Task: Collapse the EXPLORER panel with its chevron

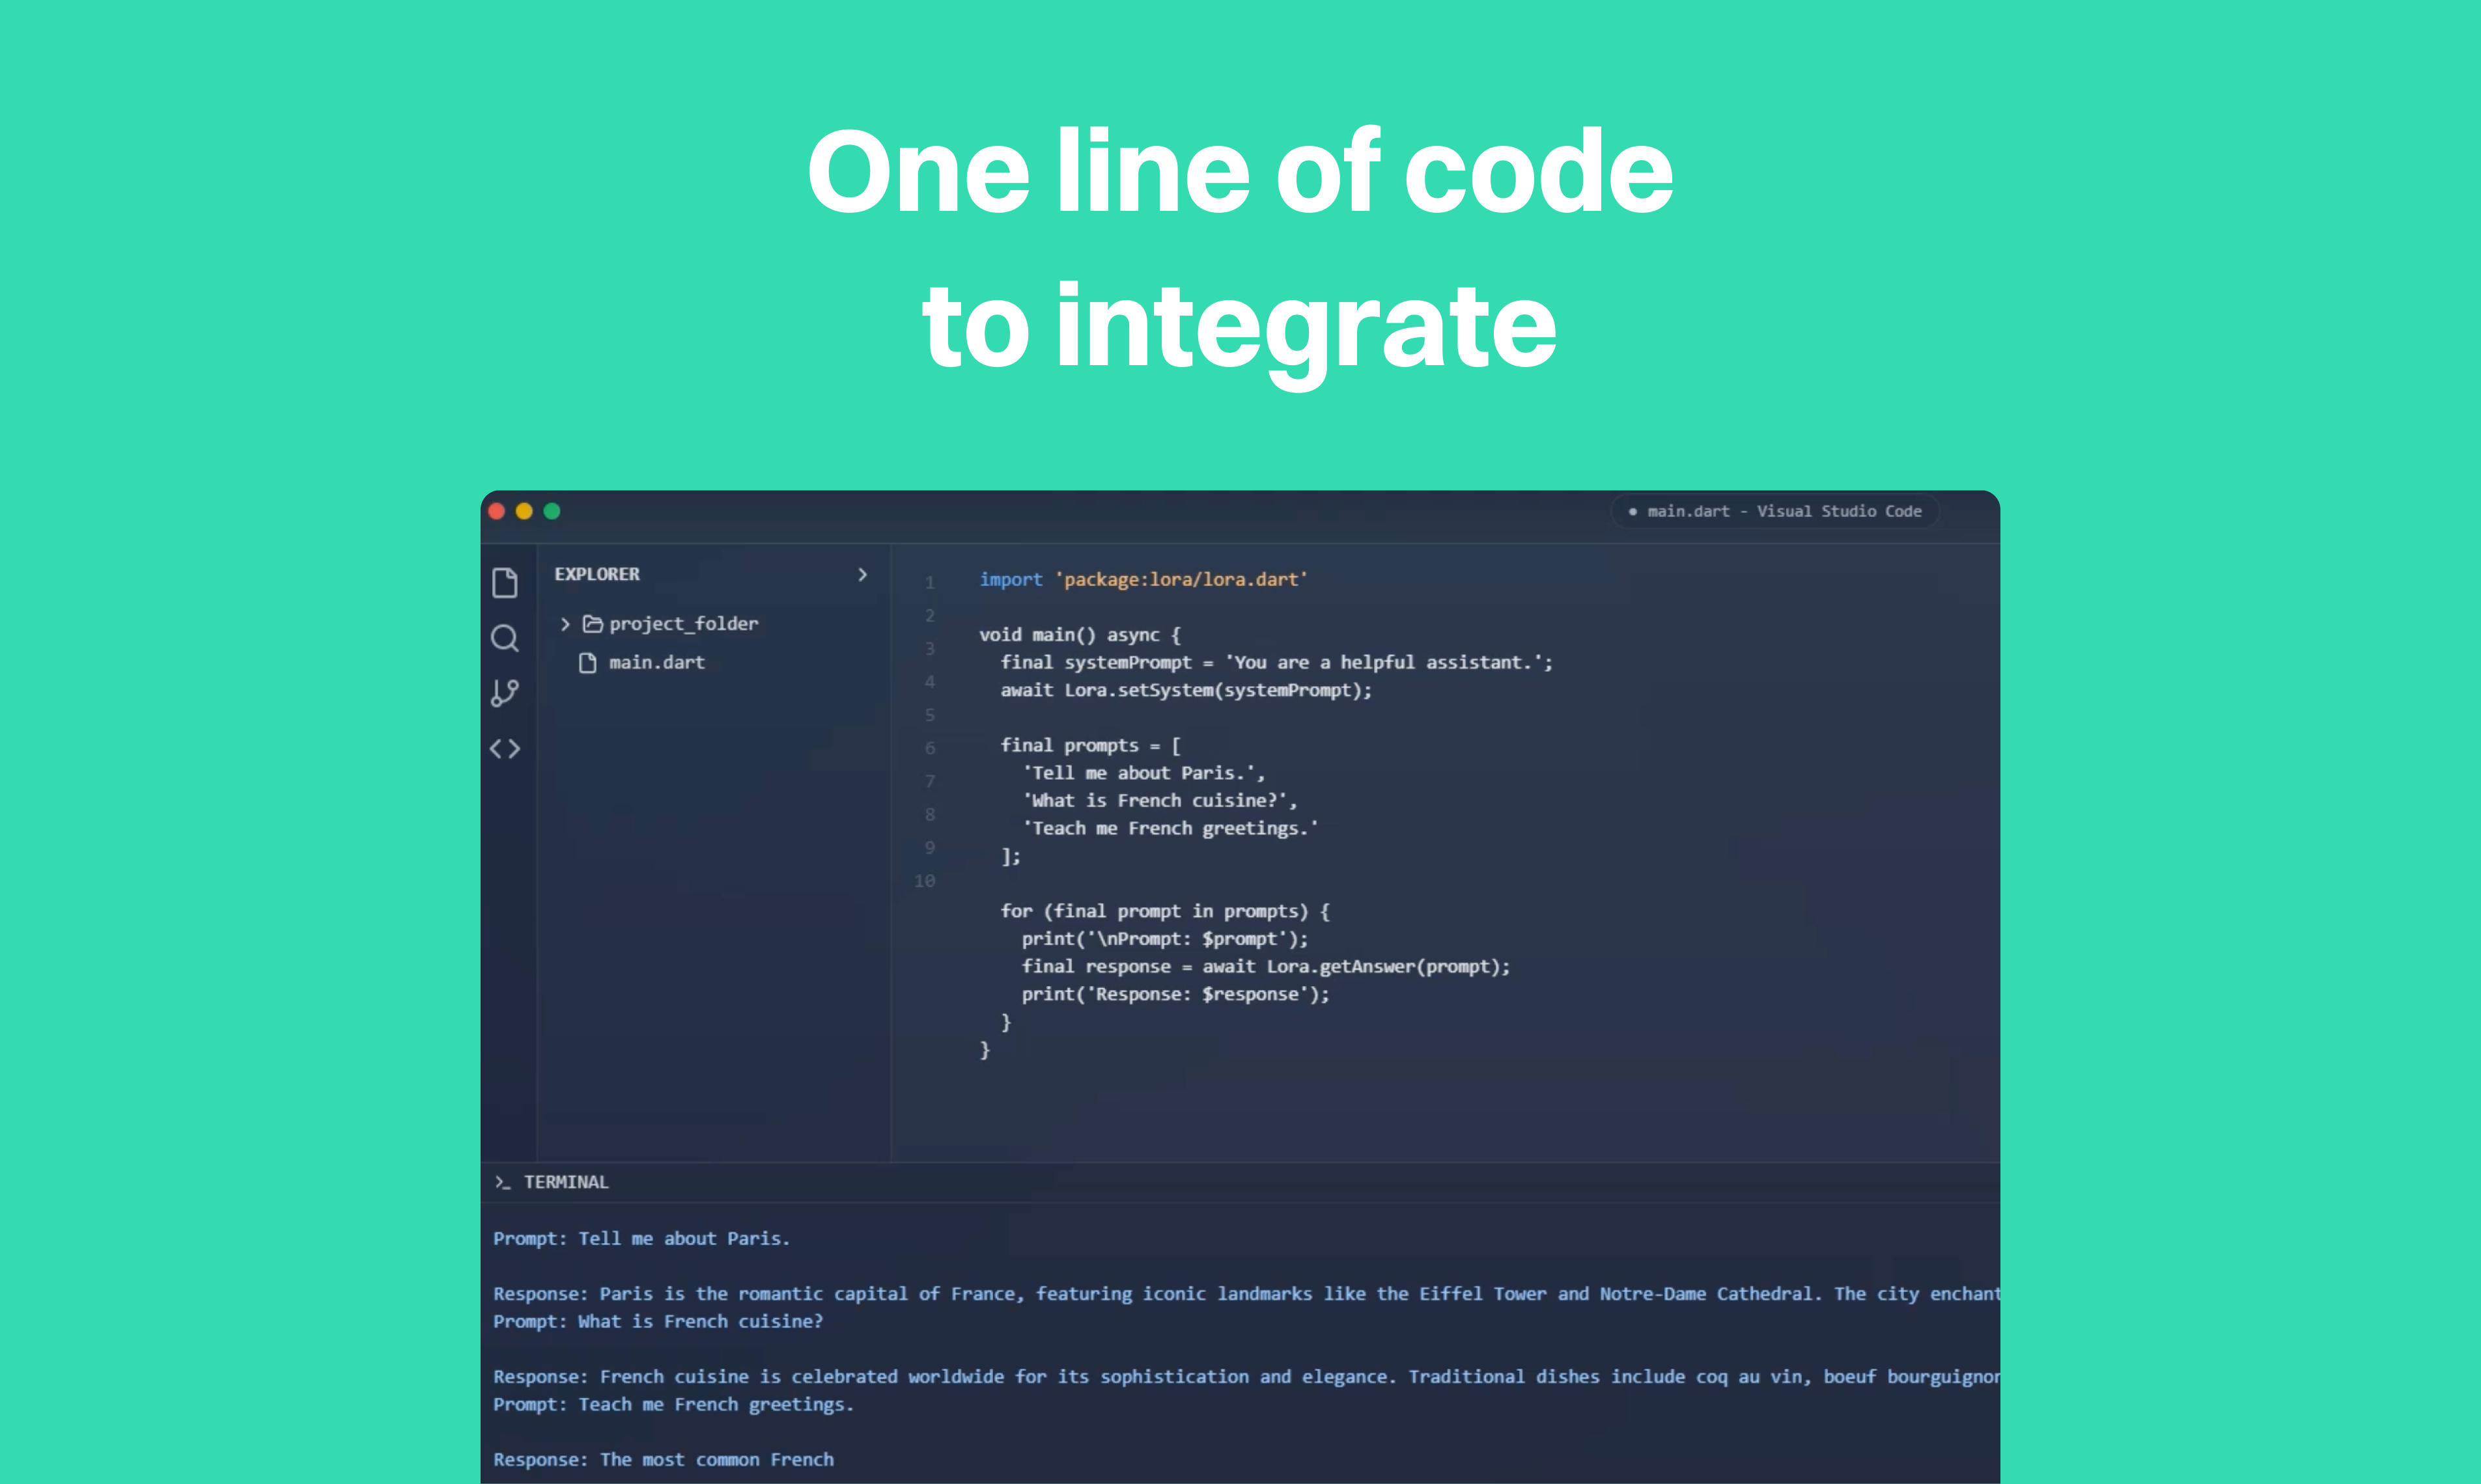Action: click(x=862, y=574)
